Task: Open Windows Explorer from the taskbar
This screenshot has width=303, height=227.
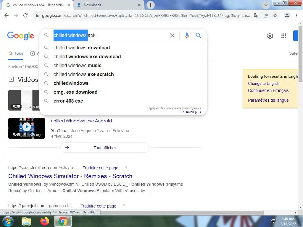Action: click(26, 222)
